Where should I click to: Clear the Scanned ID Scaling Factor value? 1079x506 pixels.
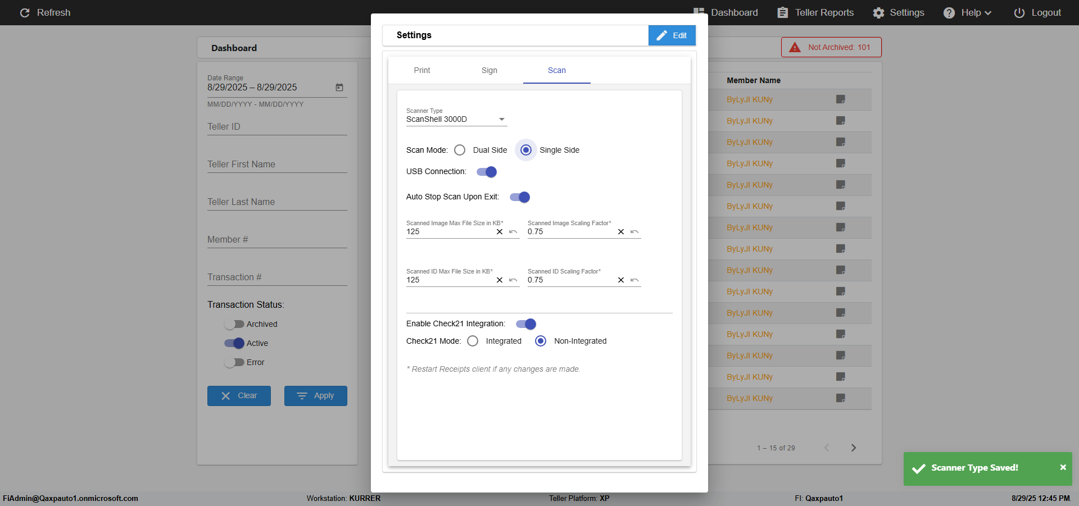(621, 280)
